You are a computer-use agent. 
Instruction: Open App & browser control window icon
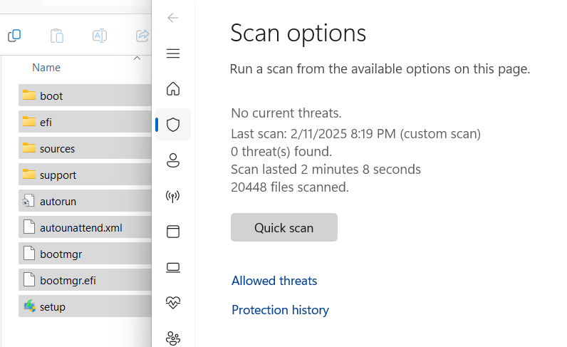click(x=173, y=232)
